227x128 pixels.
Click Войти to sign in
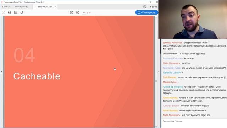[x=154, y=7]
